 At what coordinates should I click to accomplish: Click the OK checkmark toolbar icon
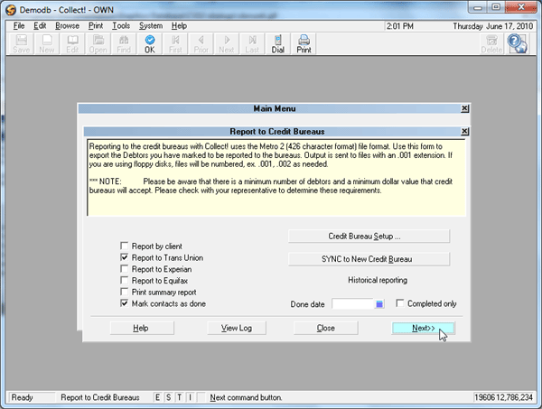pos(150,44)
